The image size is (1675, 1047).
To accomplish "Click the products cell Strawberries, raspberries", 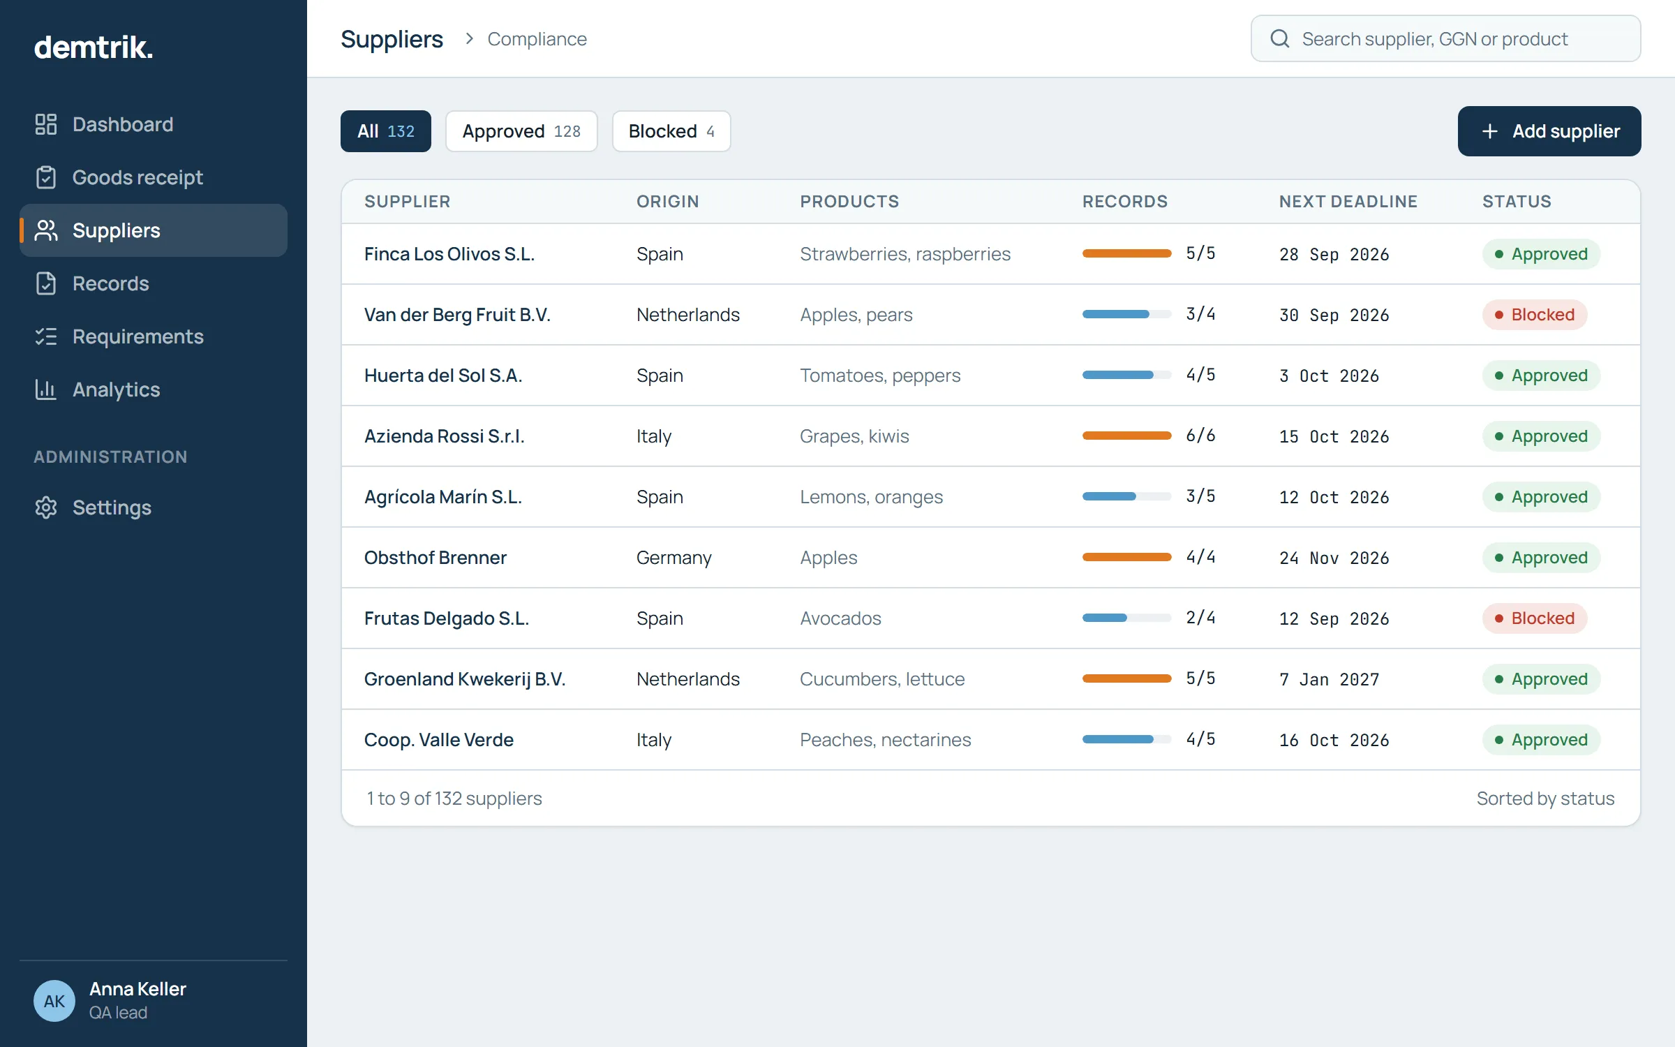I will point(905,254).
